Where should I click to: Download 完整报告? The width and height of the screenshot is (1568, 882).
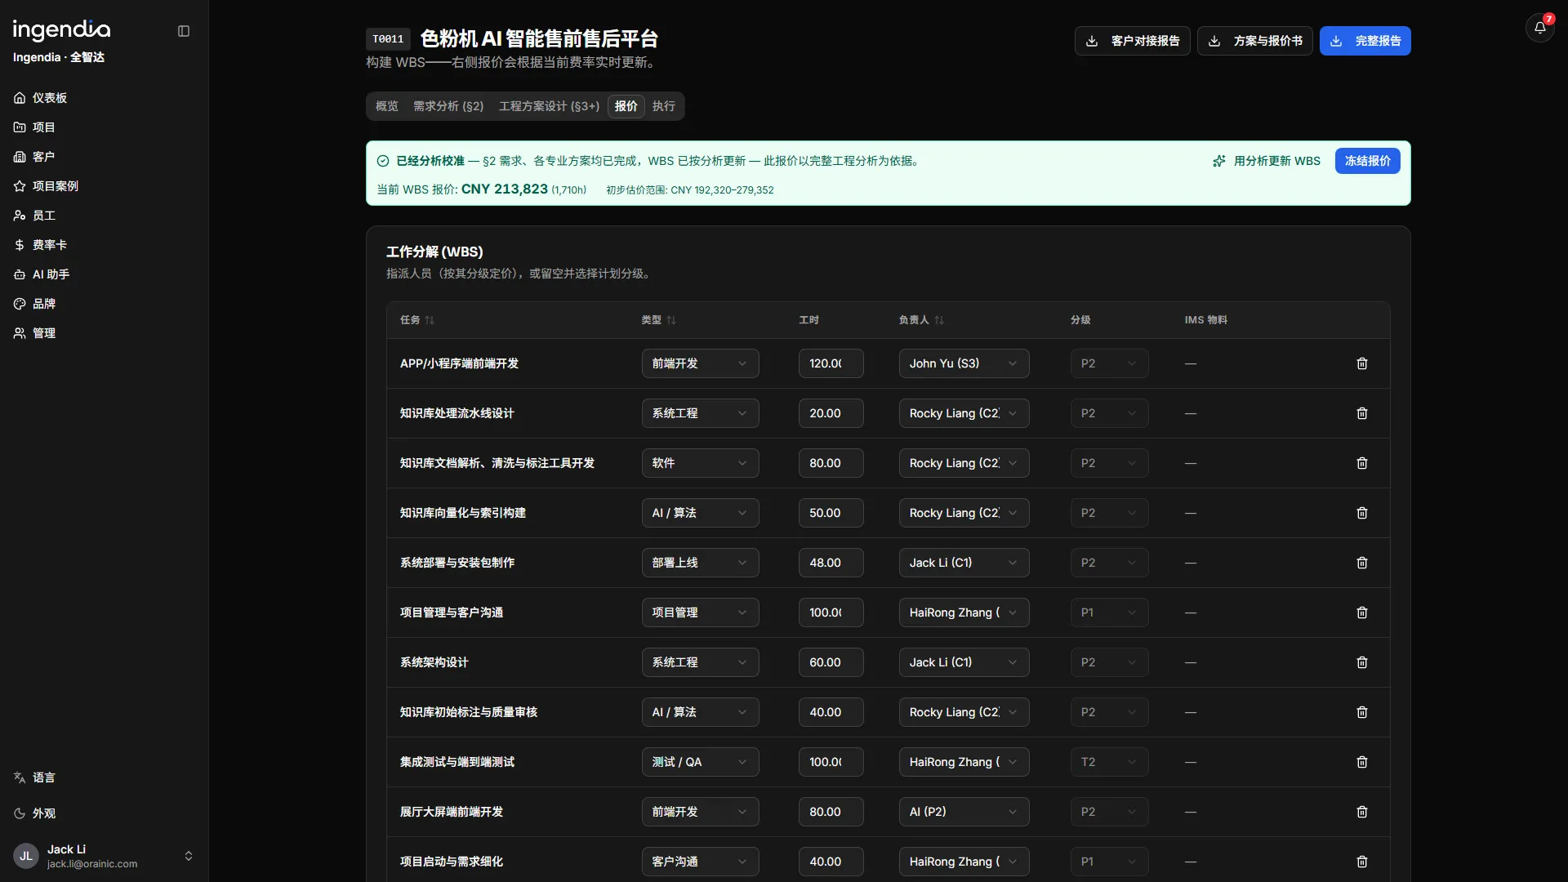1365,41
